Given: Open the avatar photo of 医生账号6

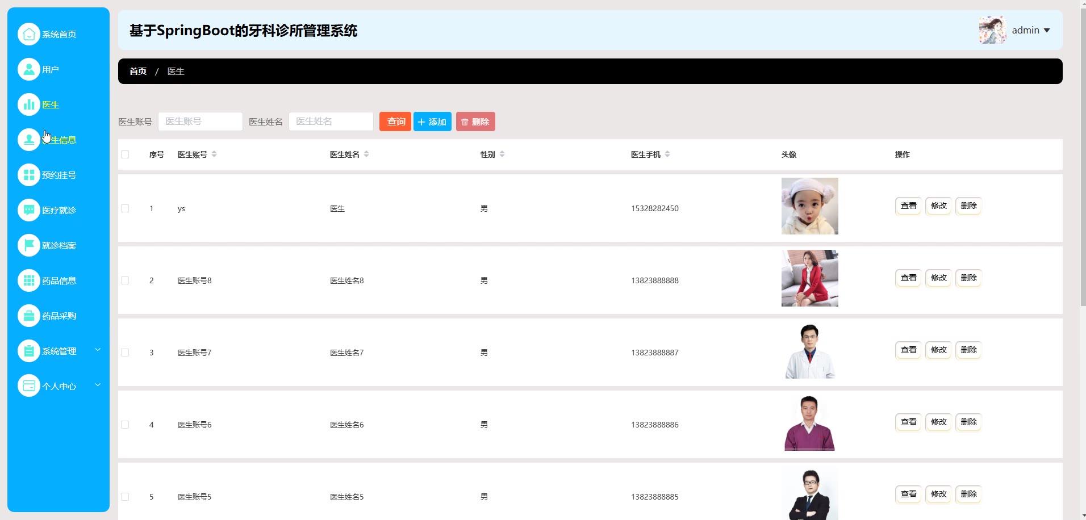Looking at the screenshot, I should pyautogui.click(x=810, y=422).
